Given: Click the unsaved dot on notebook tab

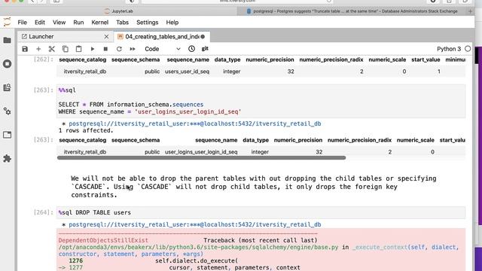Looking at the screenshot, I should click(203, 37).
